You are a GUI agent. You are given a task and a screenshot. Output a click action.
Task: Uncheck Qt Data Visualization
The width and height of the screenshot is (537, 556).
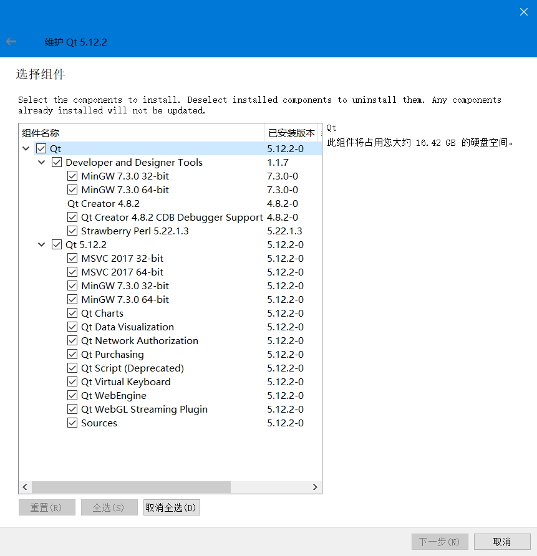click(72, 327)
